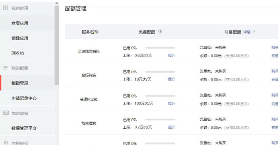278x145 pixels.
Task: Click the arrow next to 详情
Action: coord(254,32)
